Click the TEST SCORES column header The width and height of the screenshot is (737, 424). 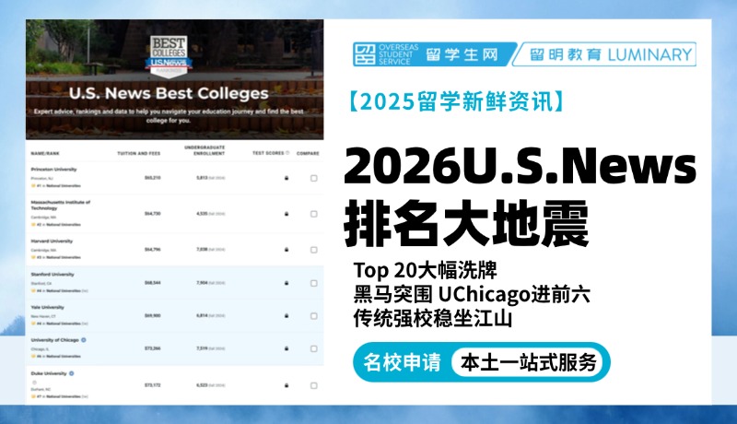(x=268, y=153)
